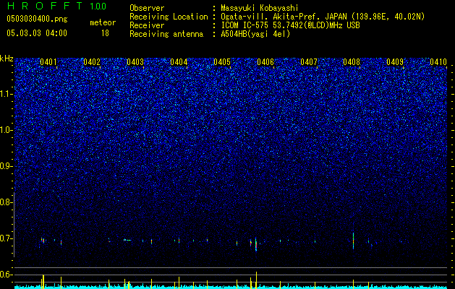Pick the 0406 time marker
This screenshot has height=289, width=455.
265,61
